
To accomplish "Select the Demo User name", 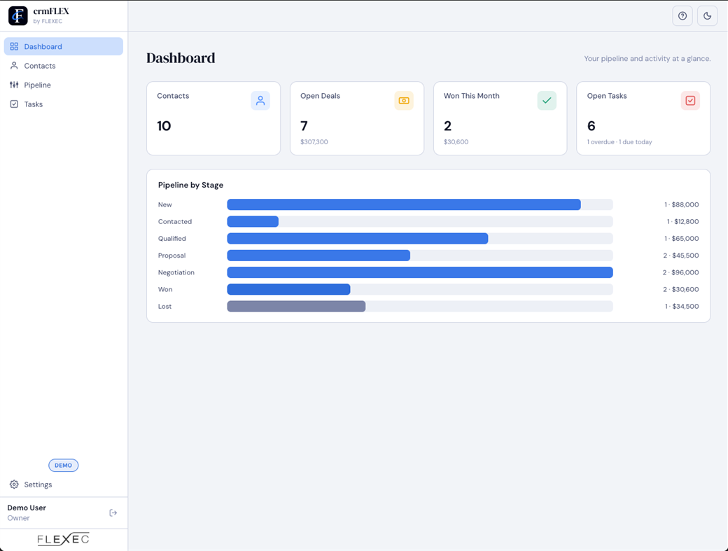I will [27, 508].
